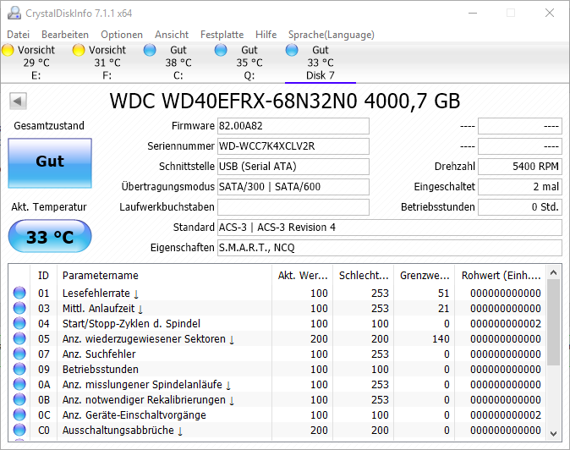Screen dimensions: 570x450
Task: Click the Eingeschaltet field 2 mal
Action: pyautogui.click(x=520, y=187)
